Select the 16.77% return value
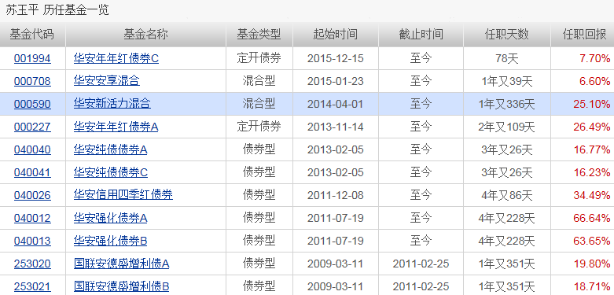 pyautogui.click(x=592, y=149)
